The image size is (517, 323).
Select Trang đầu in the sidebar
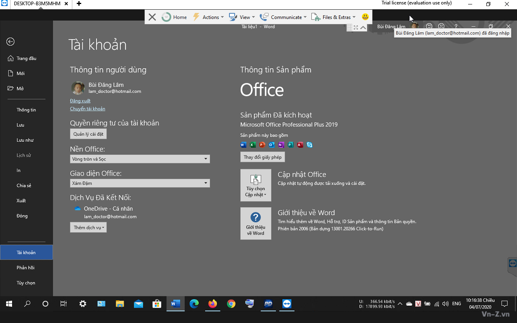(x=26, y=59)
